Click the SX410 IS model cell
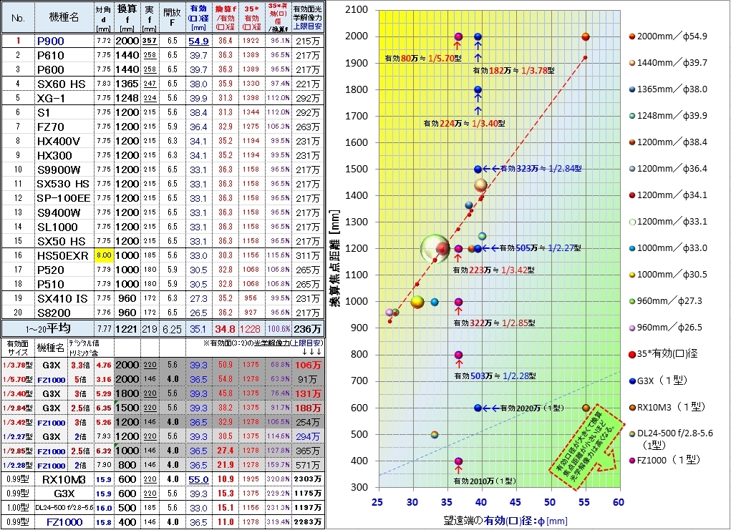This screenshot has width=731, height=530. click(64, 298)
